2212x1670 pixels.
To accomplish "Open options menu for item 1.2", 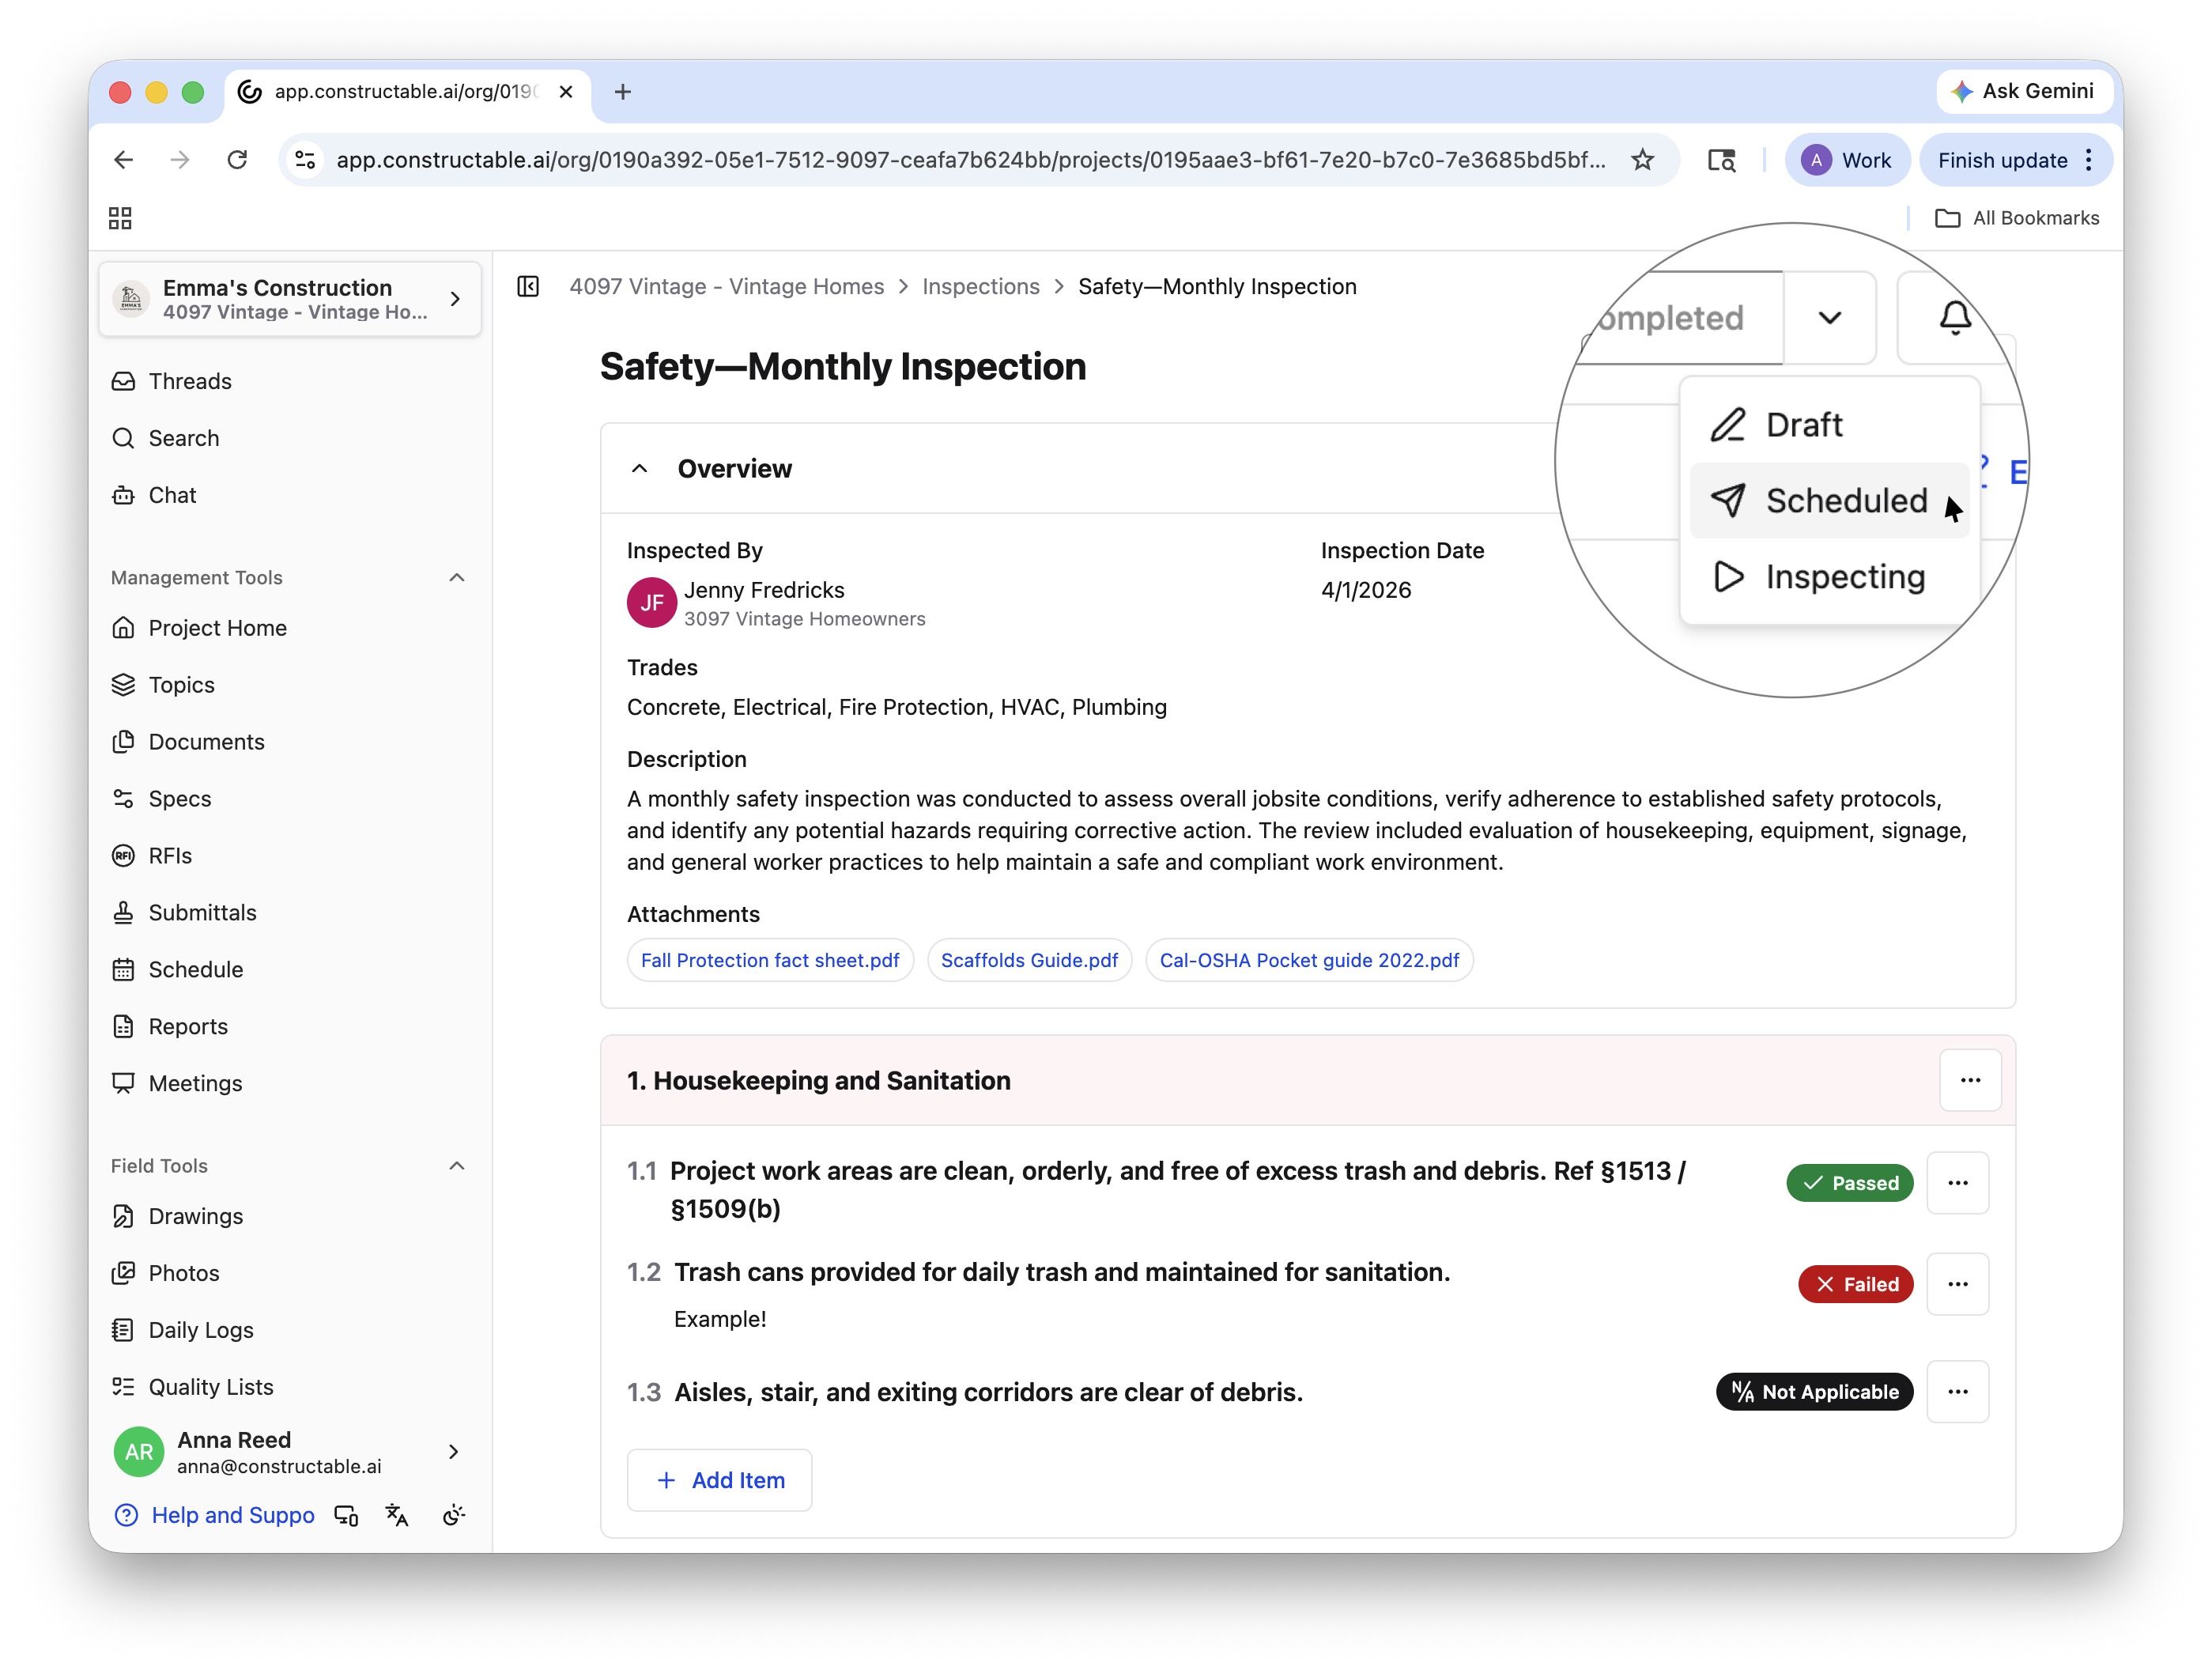I will (1958, 1285).
